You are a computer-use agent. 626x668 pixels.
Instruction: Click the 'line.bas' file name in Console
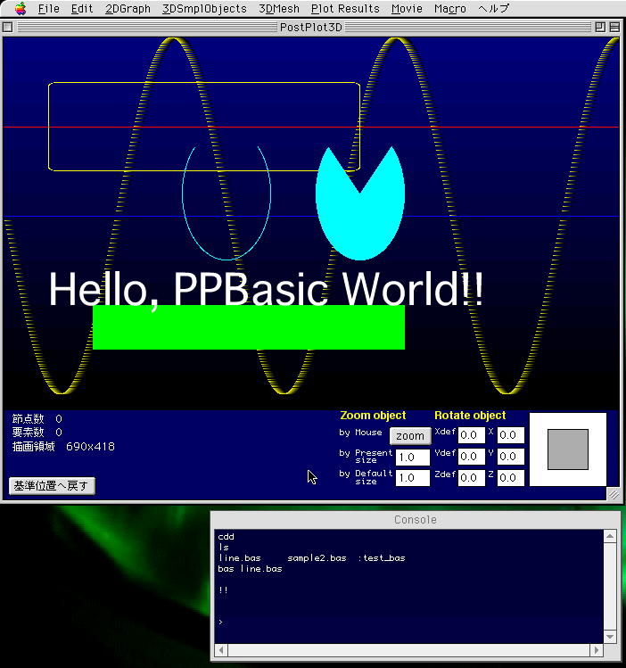click(240, 558)
